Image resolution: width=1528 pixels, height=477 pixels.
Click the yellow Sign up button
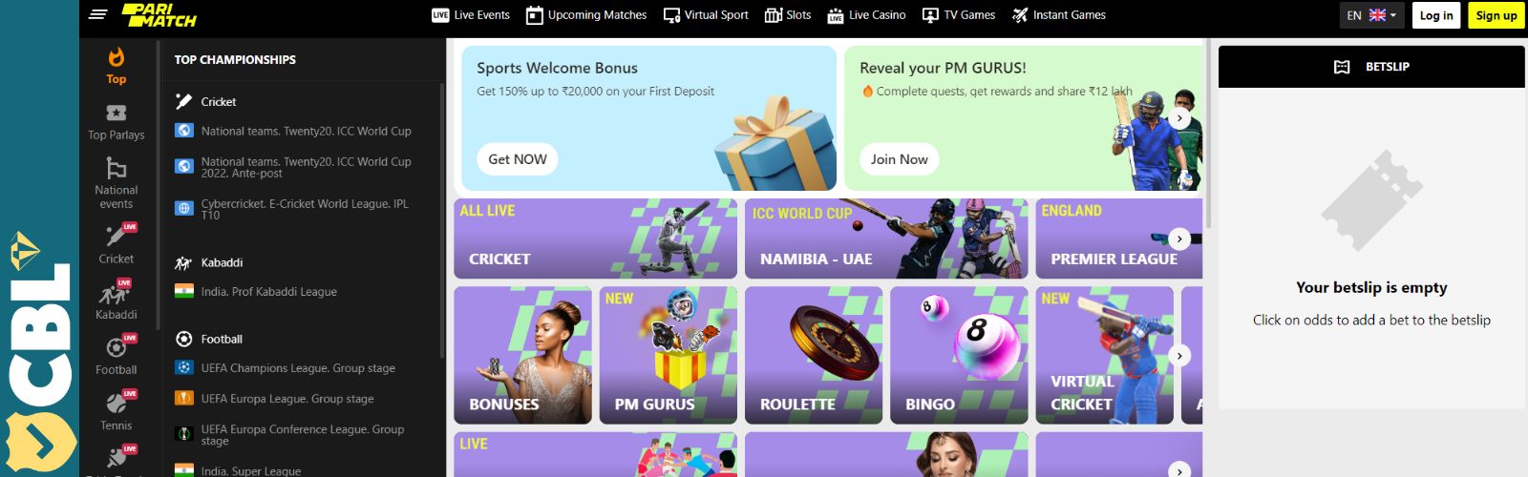(1496, 15)
